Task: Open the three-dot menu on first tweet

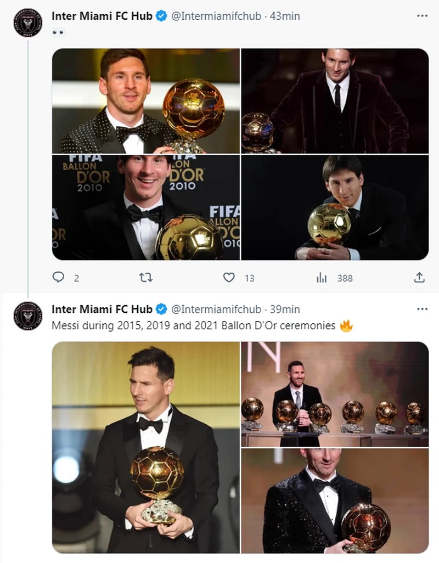Action: [421, 16]
